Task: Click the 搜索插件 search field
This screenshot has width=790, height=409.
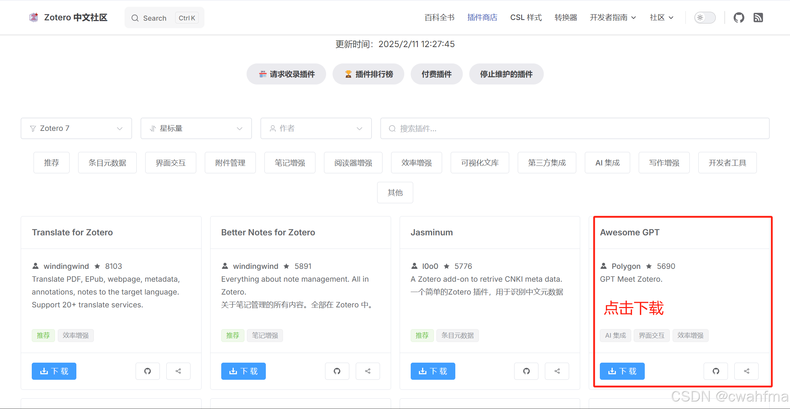Action: click(x=574, y=128)
